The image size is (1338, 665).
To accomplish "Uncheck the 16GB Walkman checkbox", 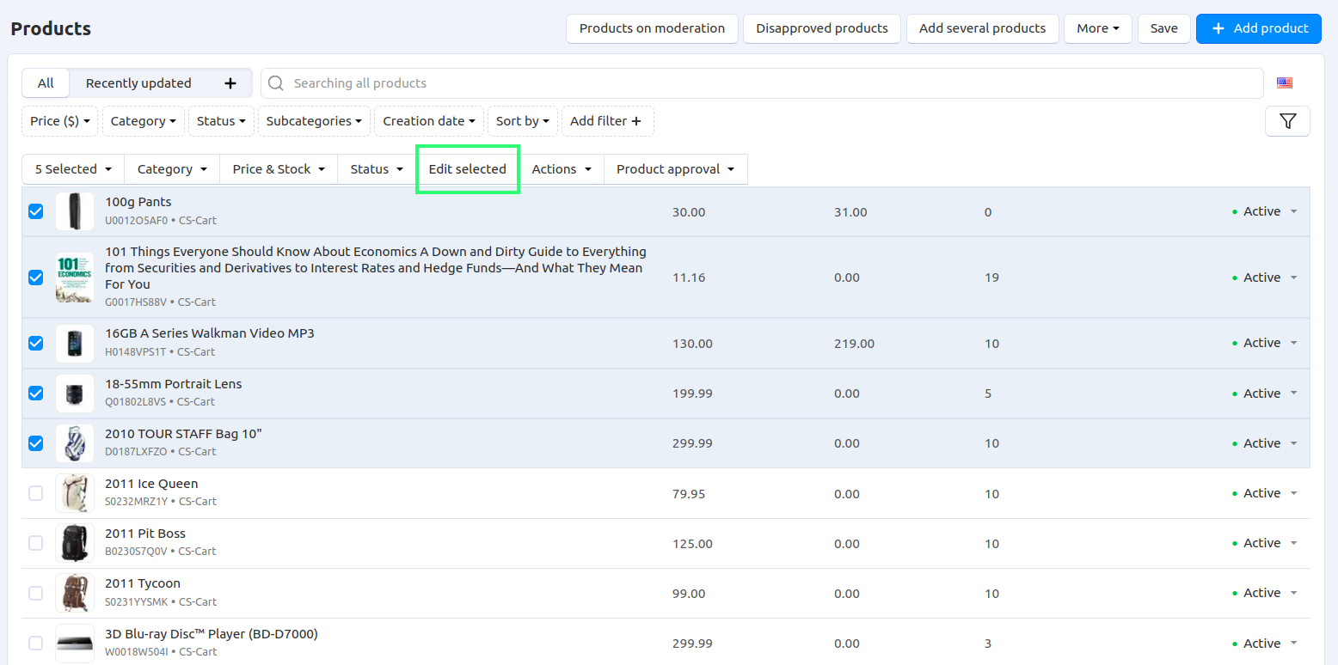I will click(x=36, y=343).
